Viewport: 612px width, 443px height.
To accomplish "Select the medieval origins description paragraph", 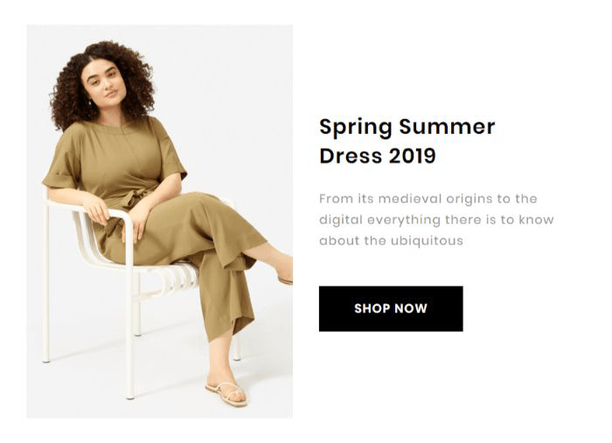I will pos(436,219).
